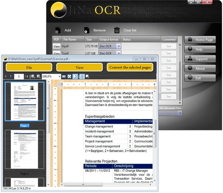Click the document scroll up arrow
223x193 pixels.
click(x=155, y=91)
